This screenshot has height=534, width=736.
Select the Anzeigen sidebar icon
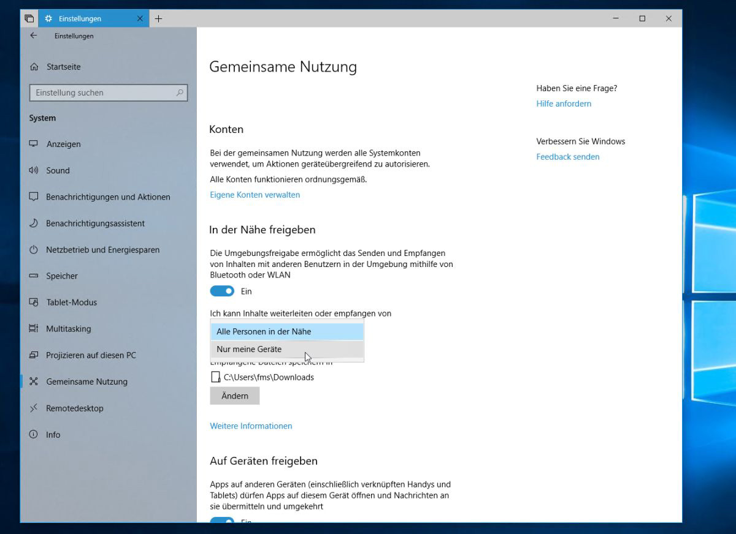(x=33, y=143)
